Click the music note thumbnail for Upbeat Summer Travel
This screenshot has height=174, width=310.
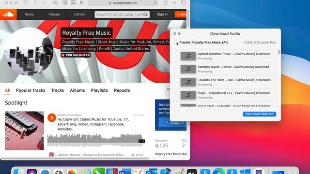tap(188, 56)
